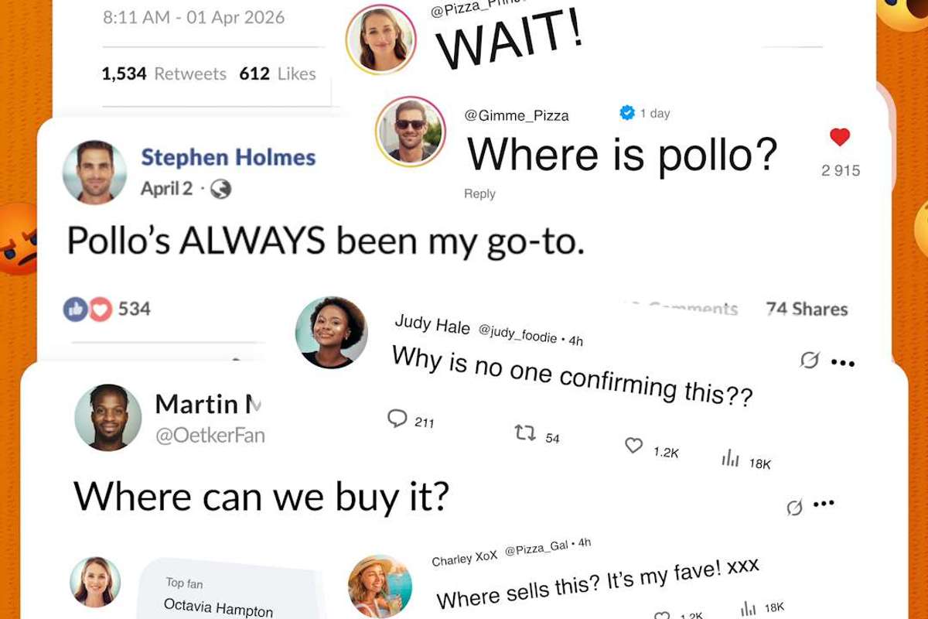This screenshot has width=928, height=619.
Task: Click Reply under Where is pollo comment
Action: [479, 194]
